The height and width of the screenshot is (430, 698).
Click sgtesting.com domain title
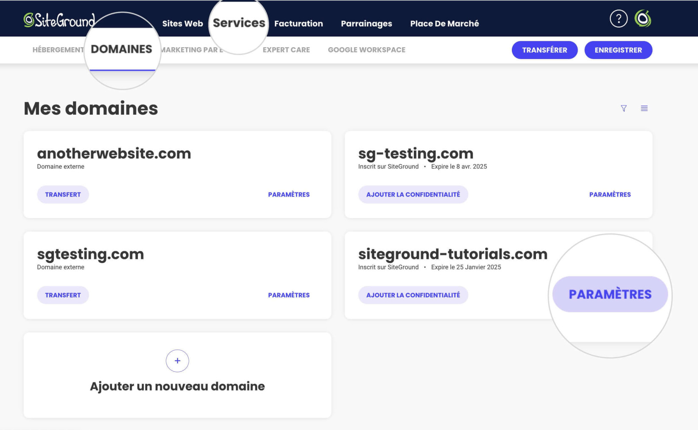(x=90, y=254)
